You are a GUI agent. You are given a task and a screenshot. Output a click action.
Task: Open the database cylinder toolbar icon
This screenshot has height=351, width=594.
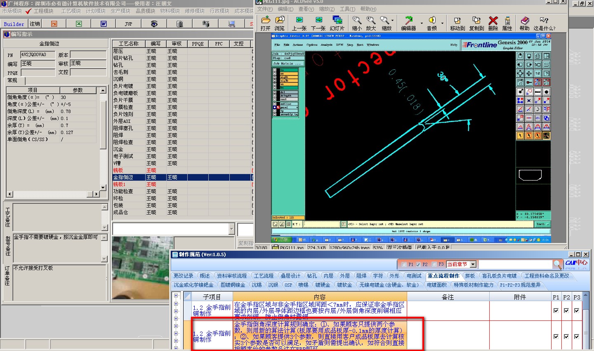click(179, 24)
